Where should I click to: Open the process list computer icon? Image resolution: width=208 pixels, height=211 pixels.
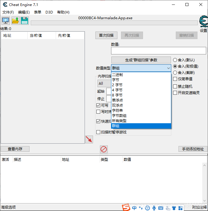6,21
